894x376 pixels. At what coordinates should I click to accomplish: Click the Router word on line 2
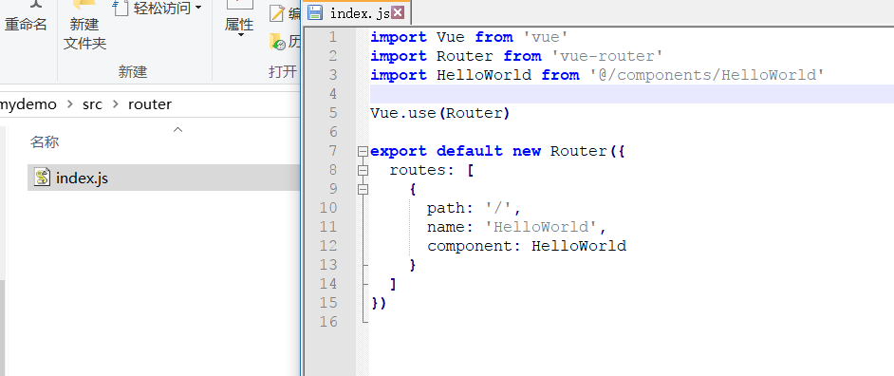[x=465, y=56]
